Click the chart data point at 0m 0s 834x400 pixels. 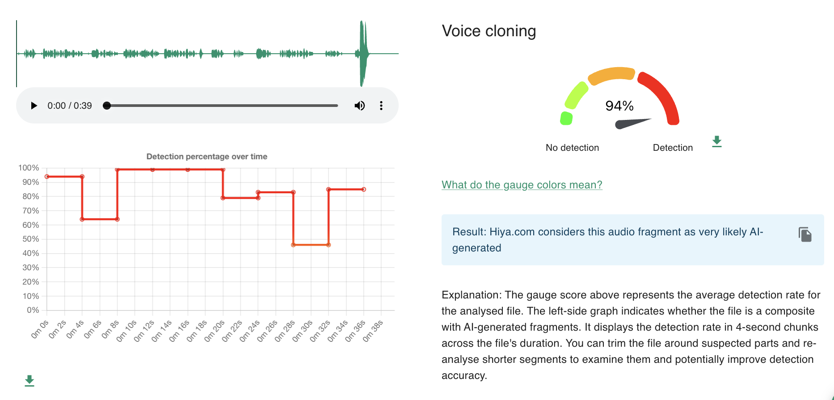click(47, 177)
